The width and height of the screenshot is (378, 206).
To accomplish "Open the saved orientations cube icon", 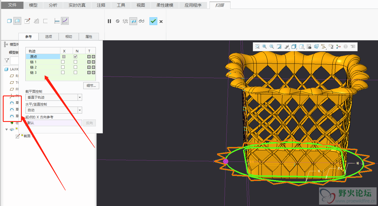I will click(294, 47).
